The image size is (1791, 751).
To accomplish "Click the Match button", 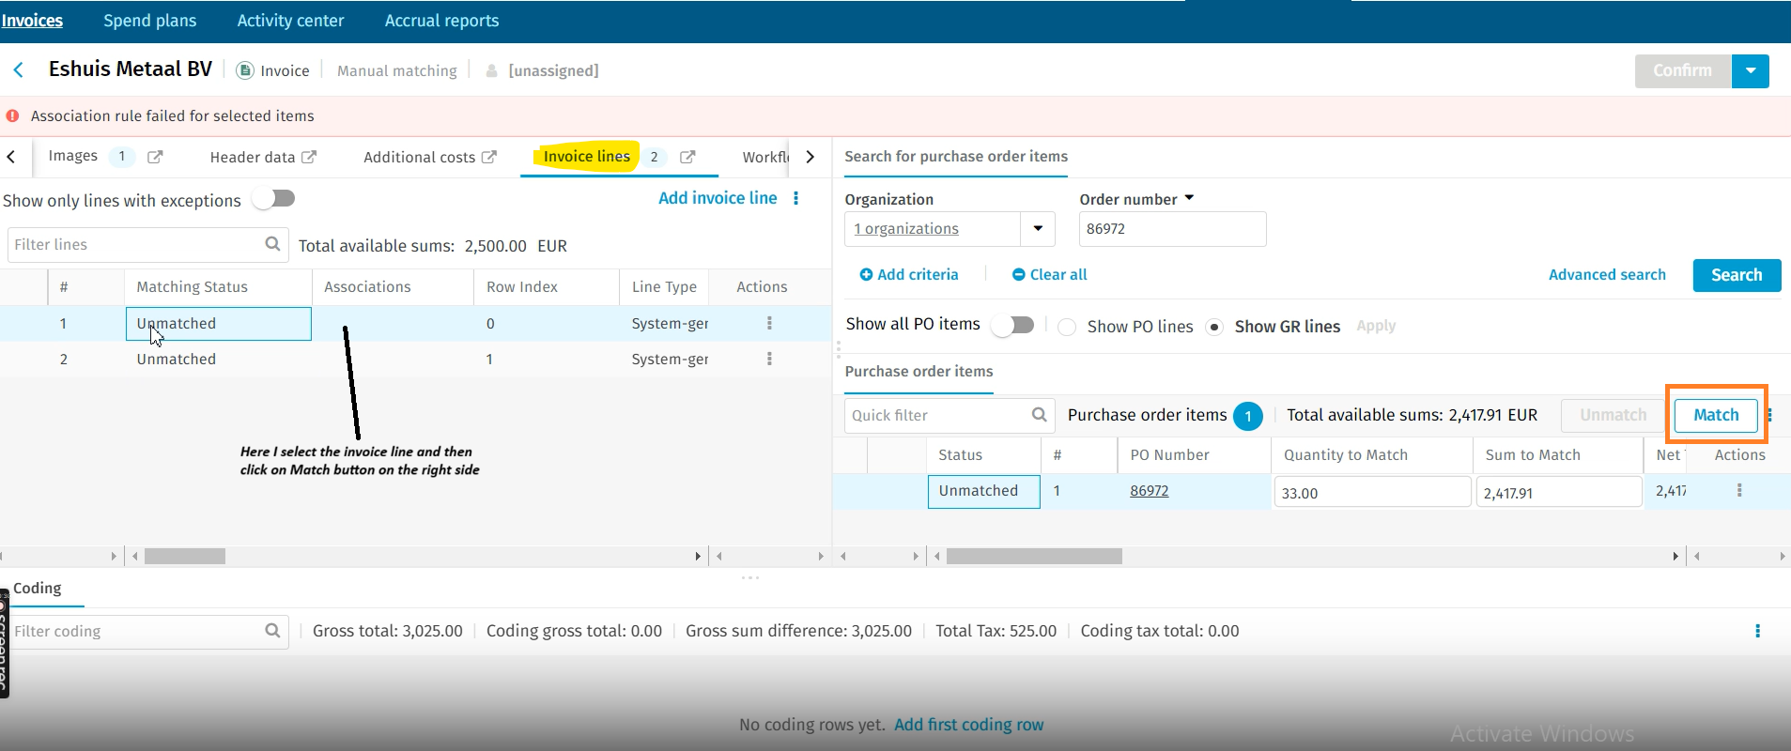I will [1716, 415].
